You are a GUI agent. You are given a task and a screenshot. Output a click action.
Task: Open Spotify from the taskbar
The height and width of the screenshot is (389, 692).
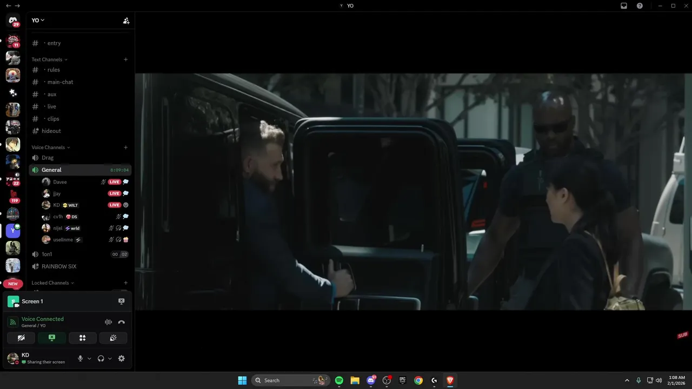(x=339, y=380)
